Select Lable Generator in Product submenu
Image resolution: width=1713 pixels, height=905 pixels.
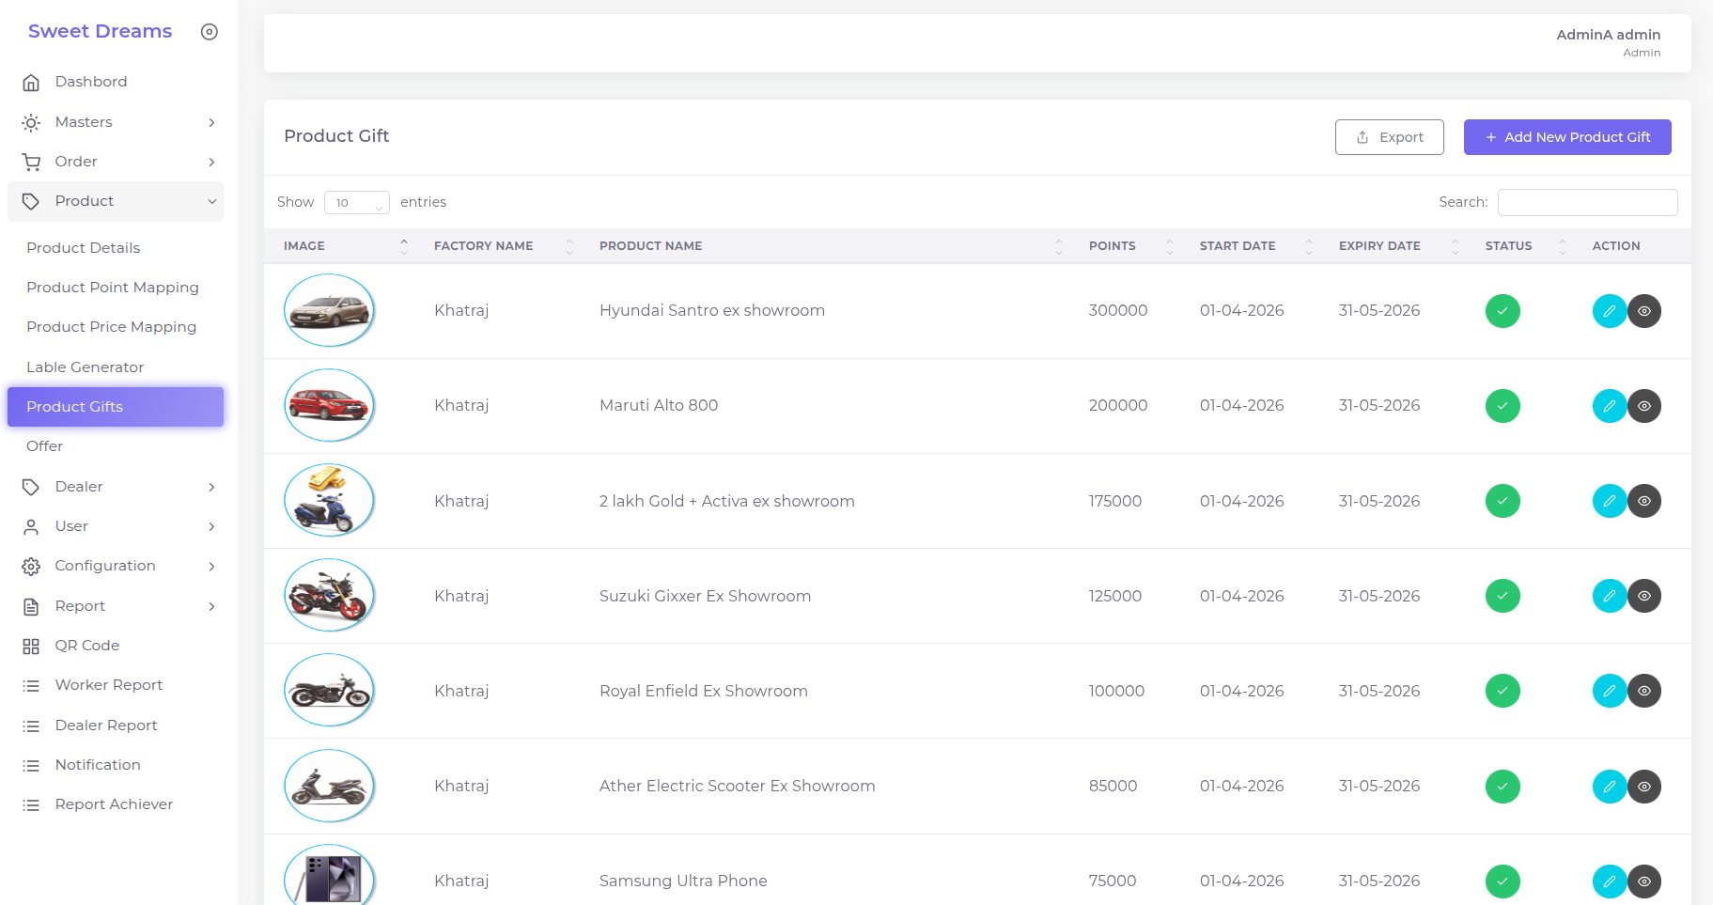click(x=86, y=367)
